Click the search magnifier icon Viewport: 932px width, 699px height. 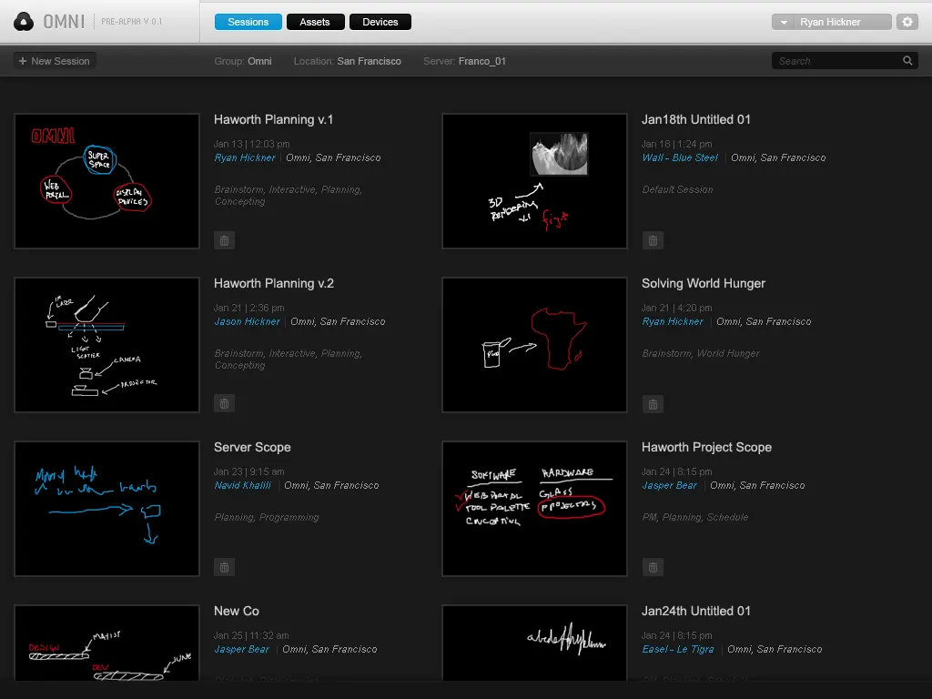[907, 61]
